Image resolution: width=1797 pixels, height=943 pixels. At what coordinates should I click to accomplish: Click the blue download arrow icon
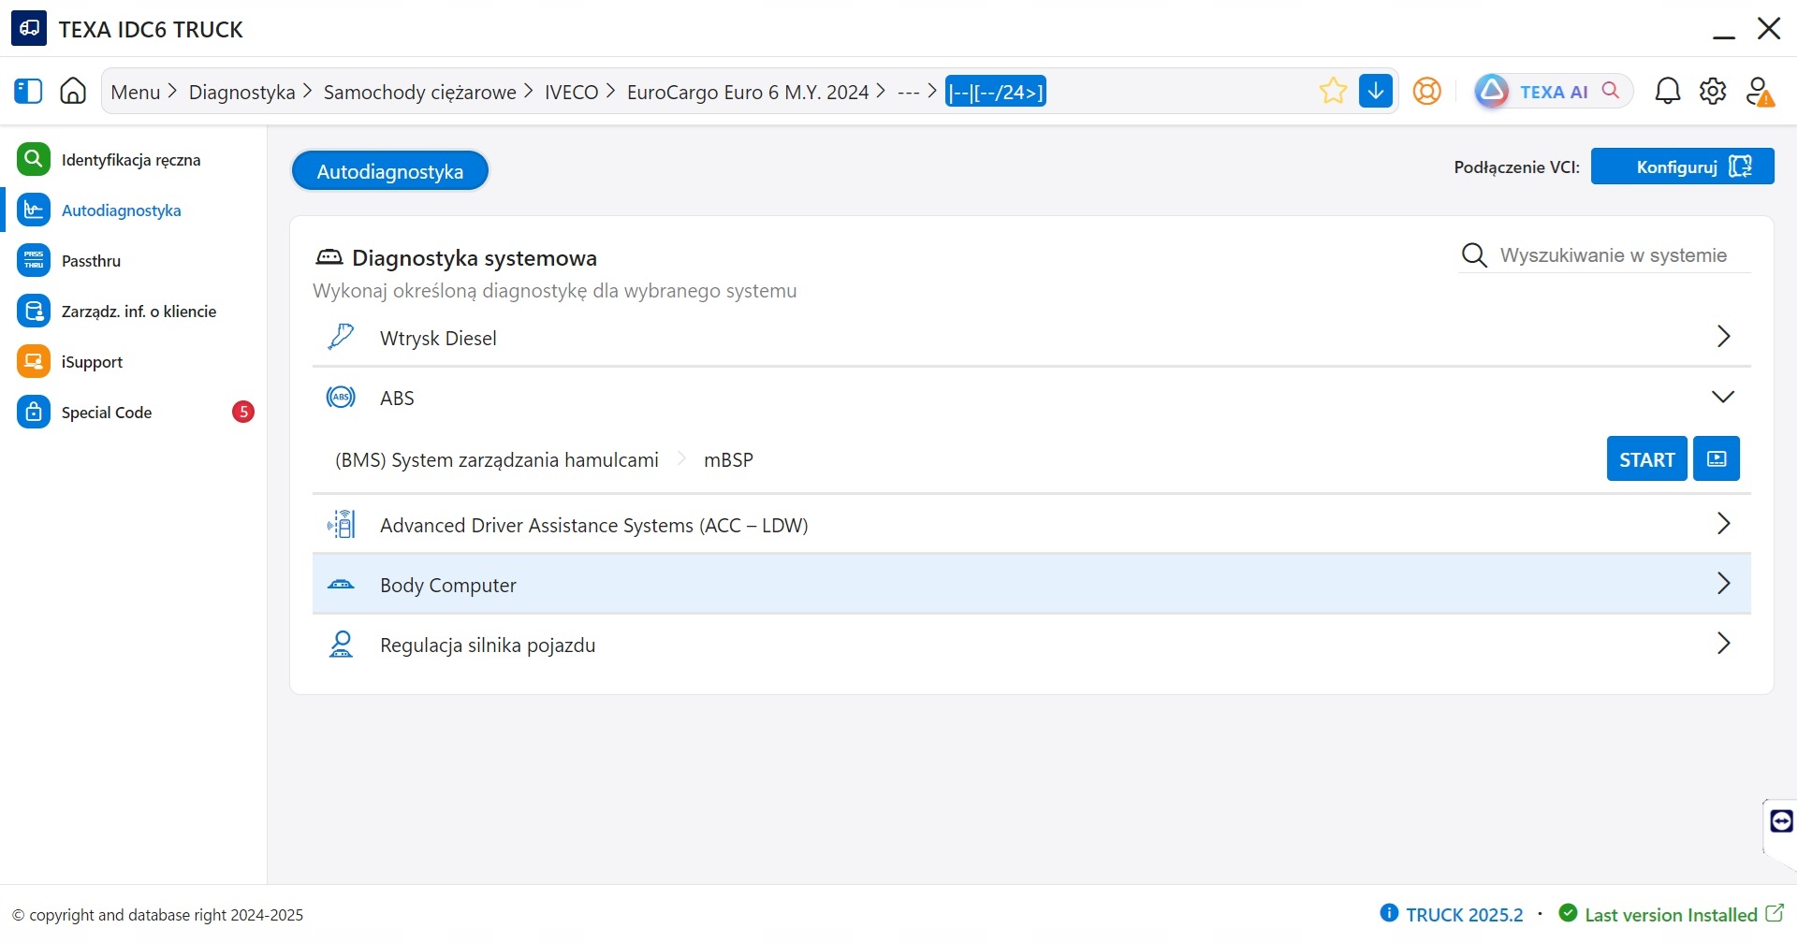pyautogui.click(x=1376, y=91)
